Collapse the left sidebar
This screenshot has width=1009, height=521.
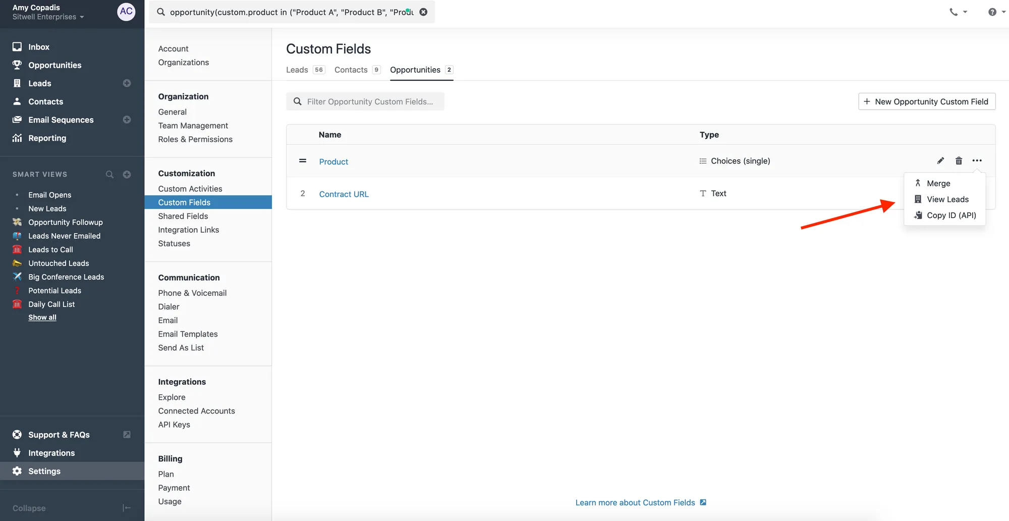pos(127,508)
